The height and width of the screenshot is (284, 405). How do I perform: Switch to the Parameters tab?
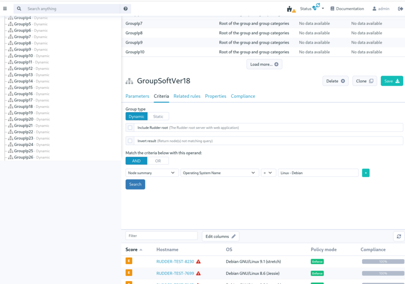coord(137,96)
